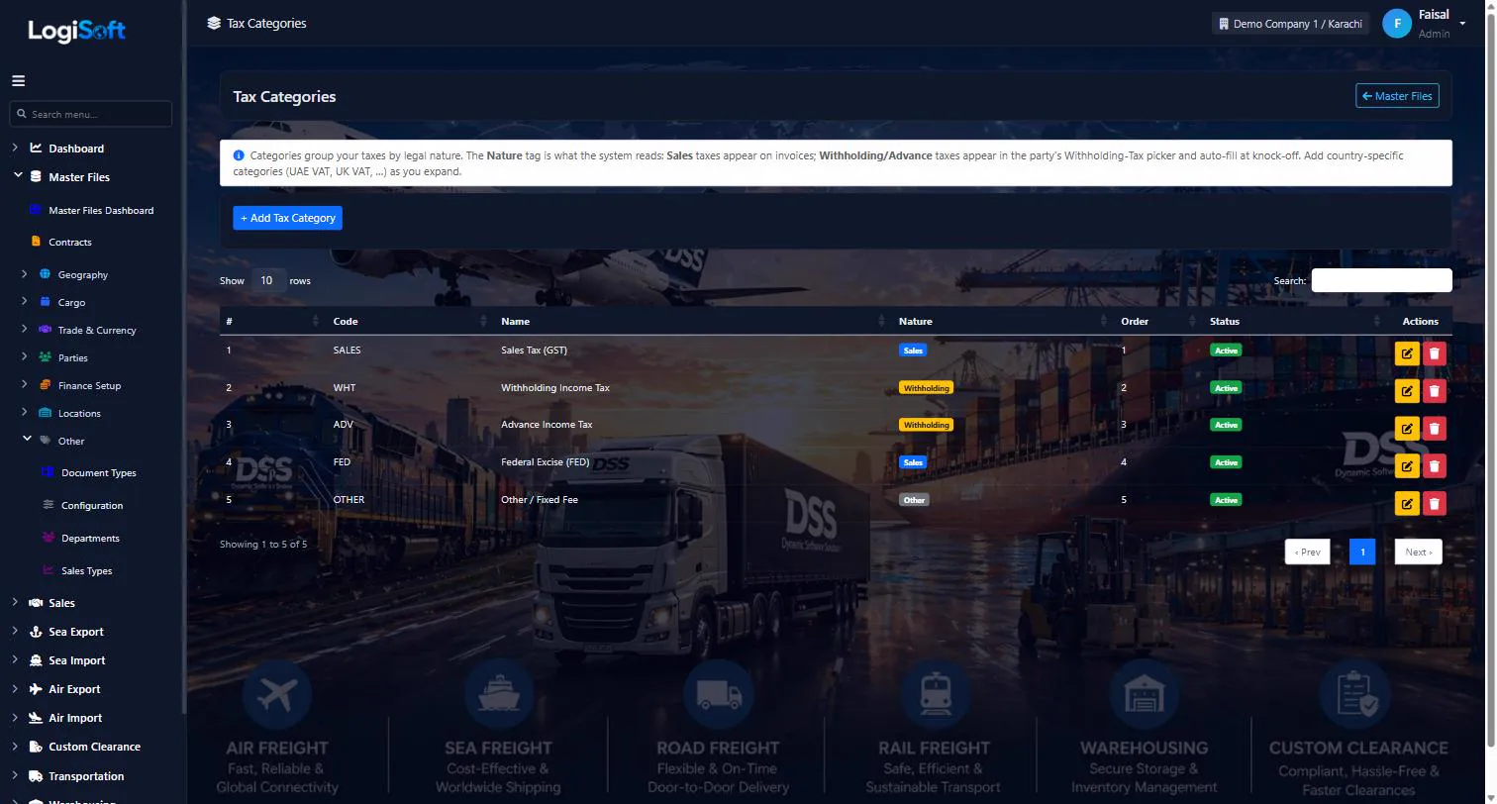Sort table by Code column header
The height and width of the screenshot is (804, 1497).
(x=410, y=321)
